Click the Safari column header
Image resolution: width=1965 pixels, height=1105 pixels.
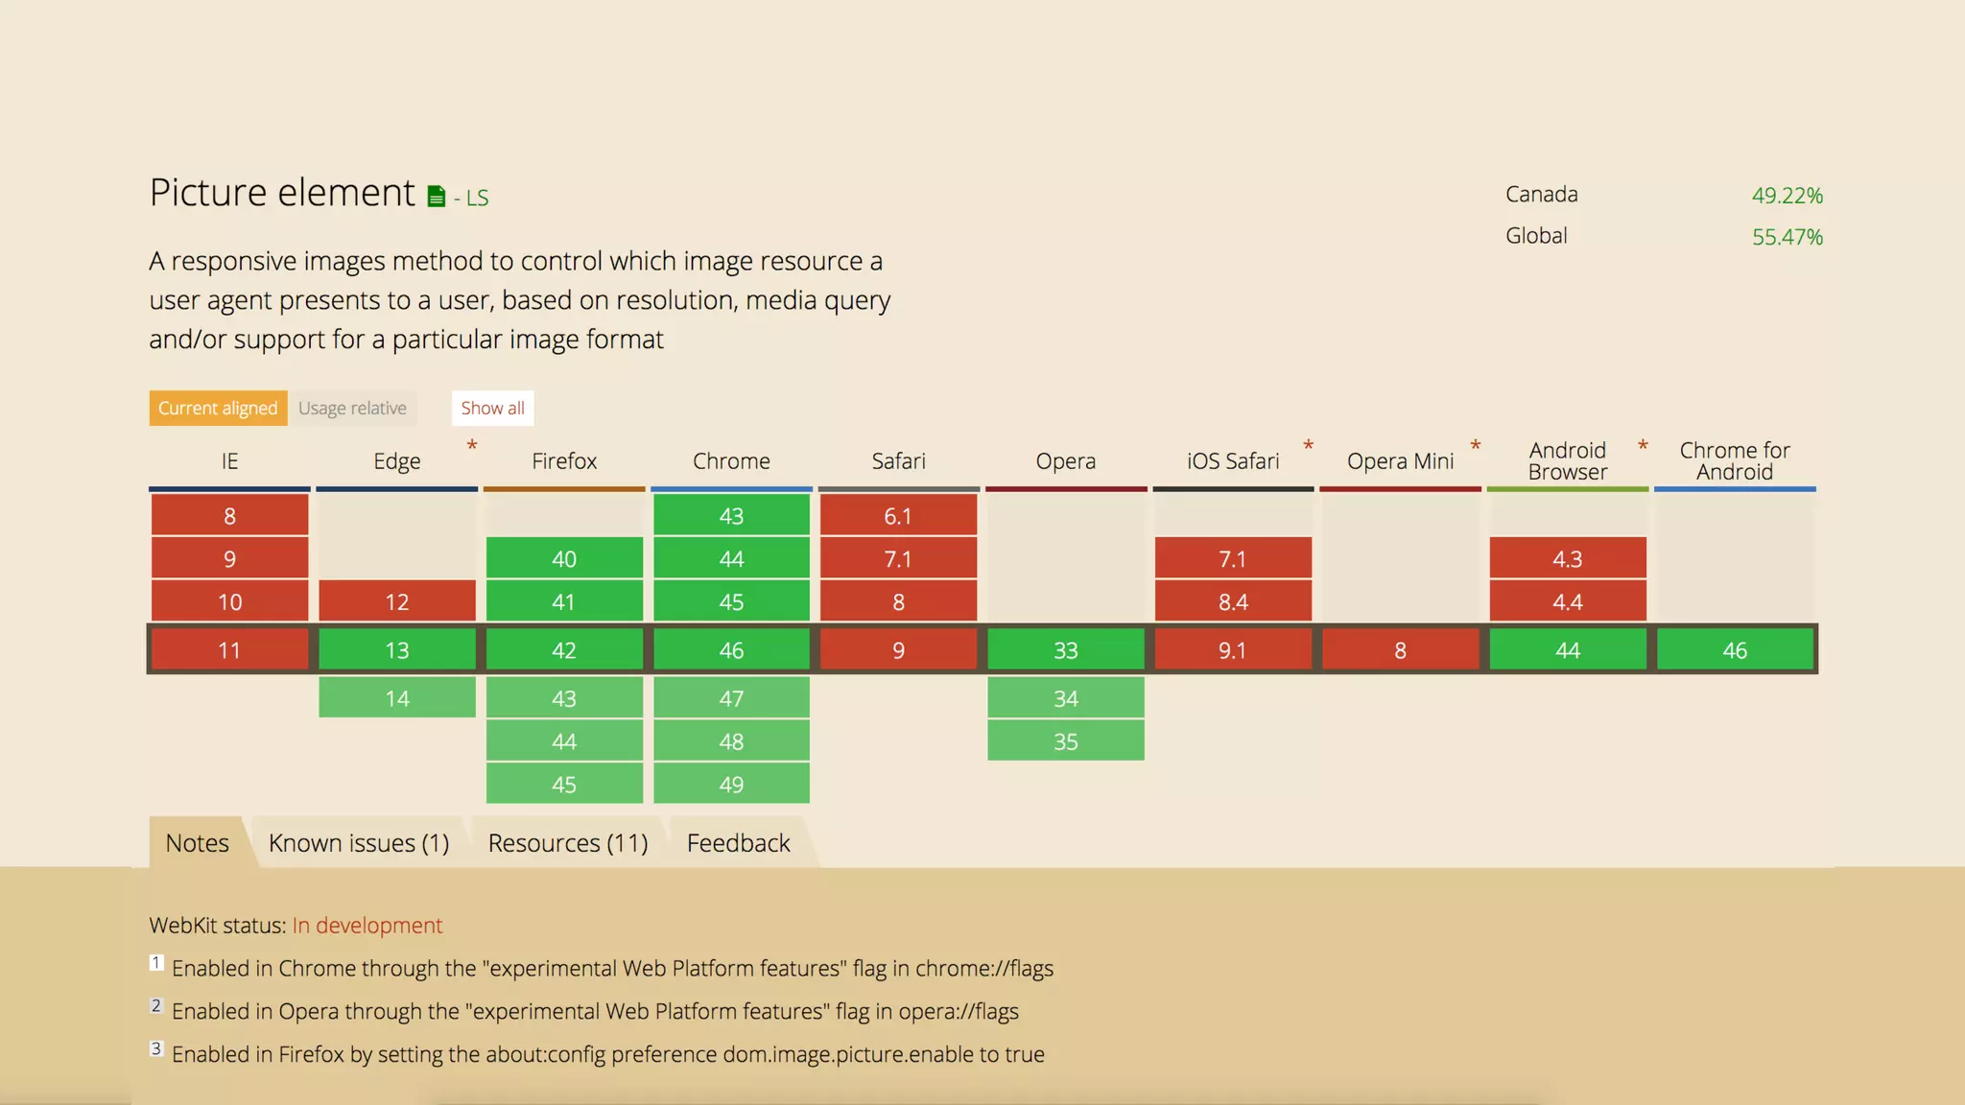898,461
